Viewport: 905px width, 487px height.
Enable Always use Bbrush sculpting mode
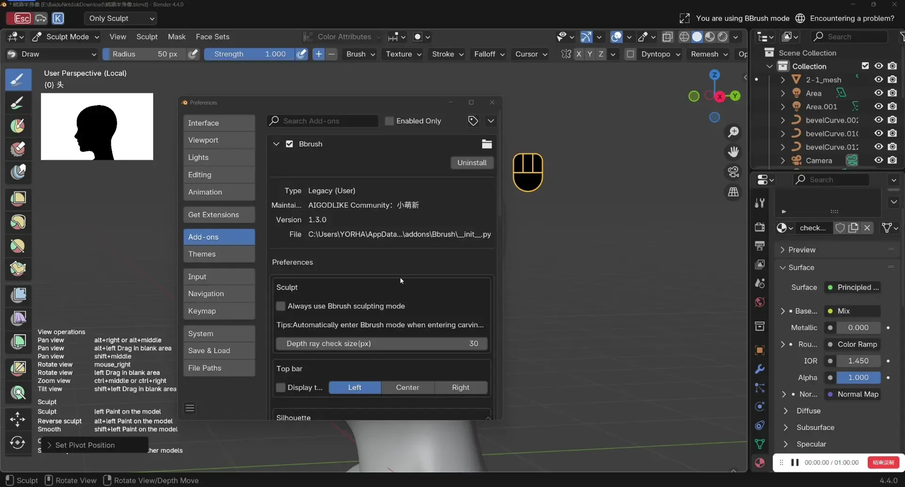pos(281,306)
